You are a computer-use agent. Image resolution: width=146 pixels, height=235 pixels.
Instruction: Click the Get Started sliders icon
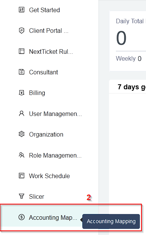point(22,10)
